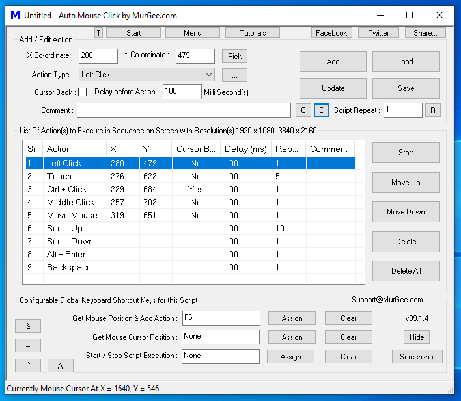The width and height of the screenshot is (461, 401).
Task: Click the Pick button for coordinates
Action: click(234, 57)
